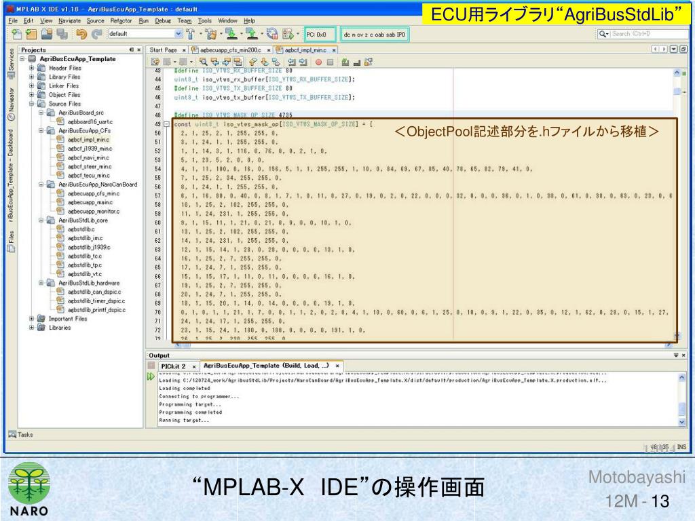Viewport: 695px width, 521px height.
Task: Click the Find Selection magnifier icon
Action: 204,62
